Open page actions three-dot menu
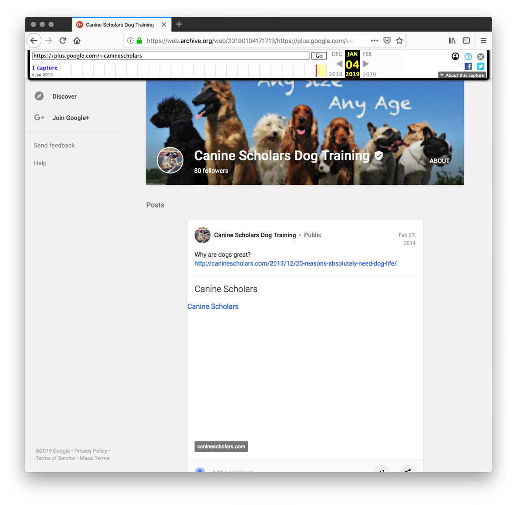The image size is (517, 505). (374, 40)
